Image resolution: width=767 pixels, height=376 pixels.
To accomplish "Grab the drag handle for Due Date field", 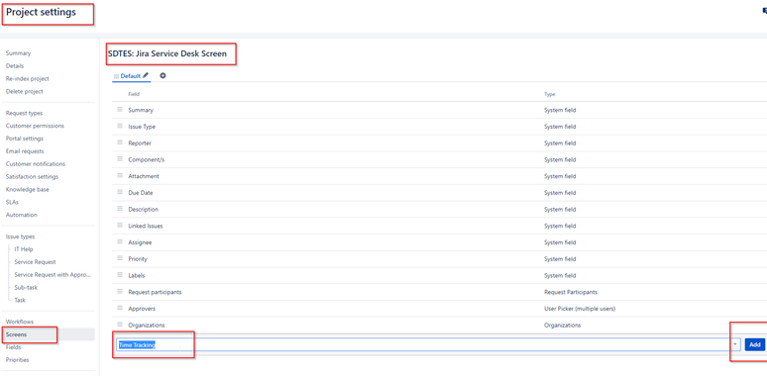I will [x=119, y=192].
